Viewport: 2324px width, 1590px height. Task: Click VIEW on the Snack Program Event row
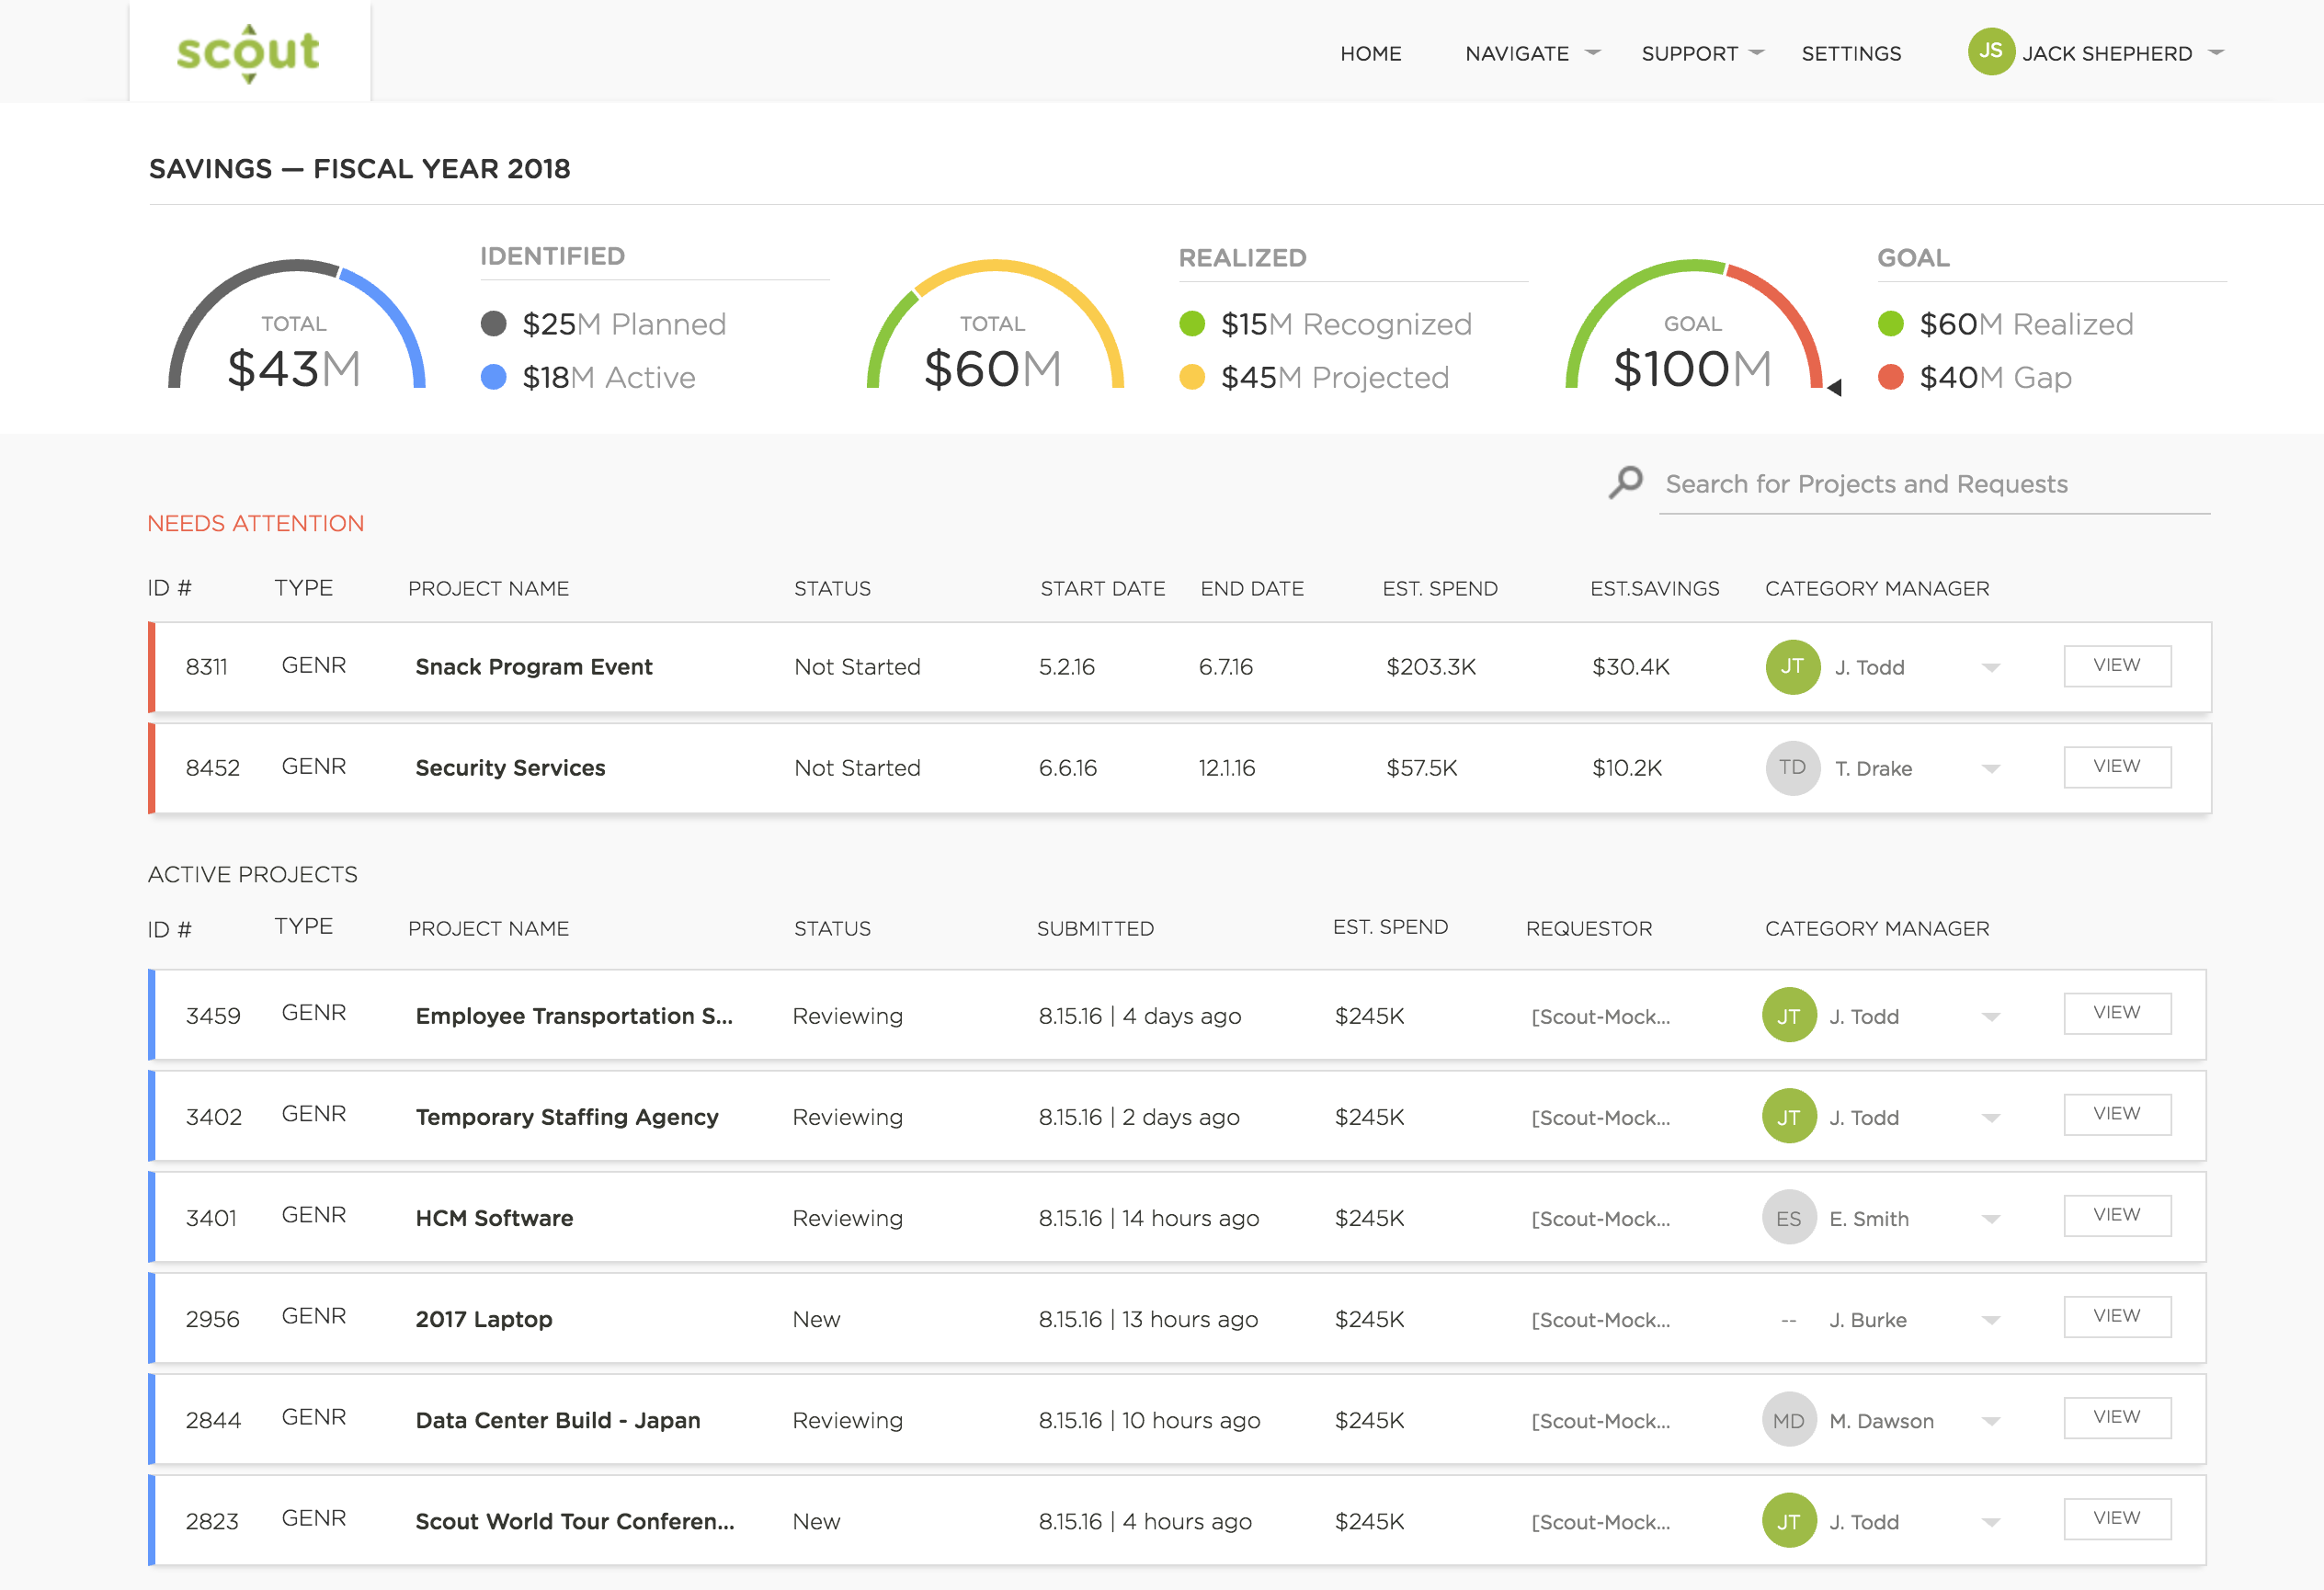pyautogui.click(x=2117, y=665)
